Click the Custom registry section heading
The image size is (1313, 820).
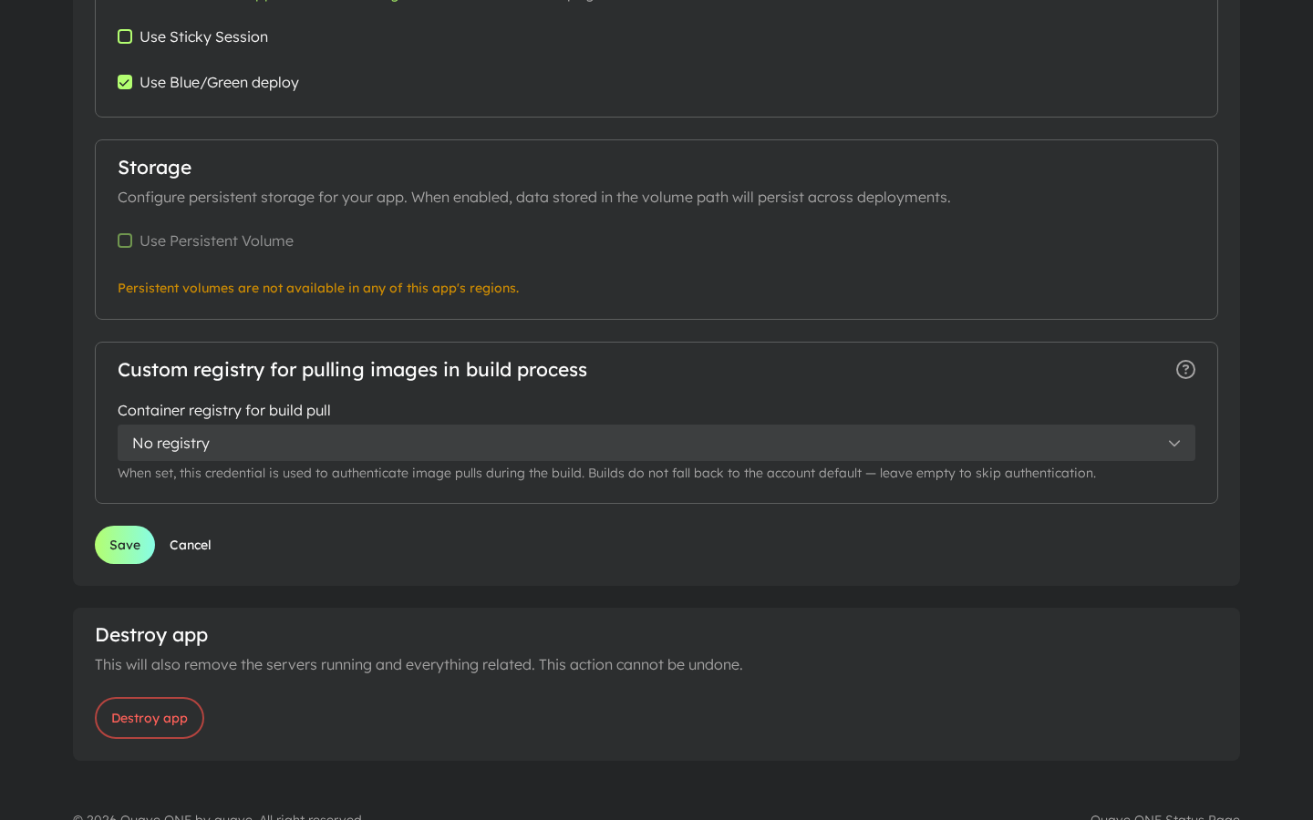click(352, 370)
